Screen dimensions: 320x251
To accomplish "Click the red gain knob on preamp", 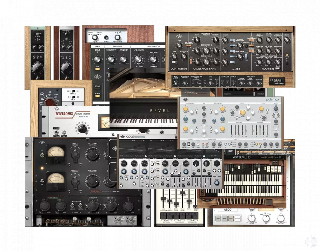I will (x=50, y=102).
